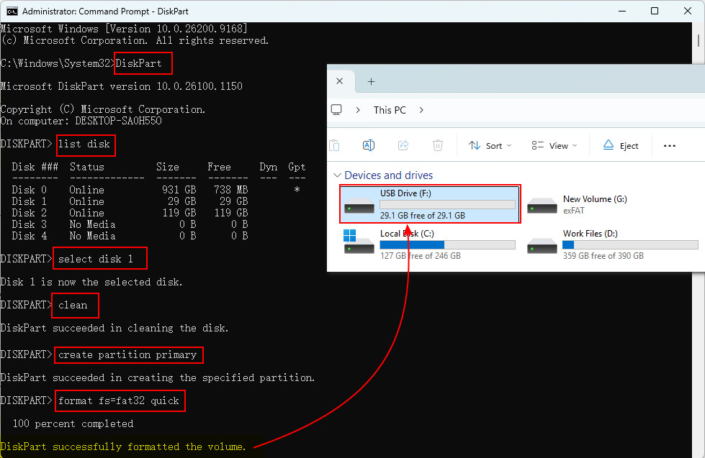This screenshot has height=458, width=705.
Task: Click the Rename toolbar icon
Action: 368,145
